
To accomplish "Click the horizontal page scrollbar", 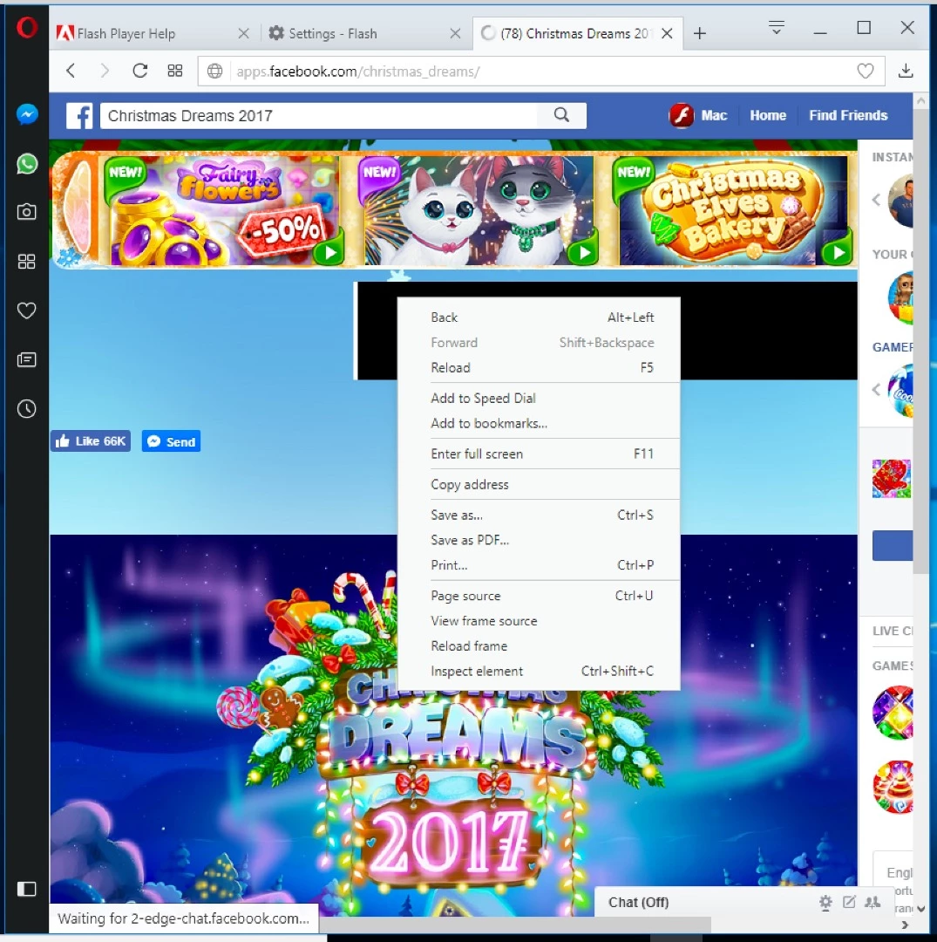I will tap(514, 924).
